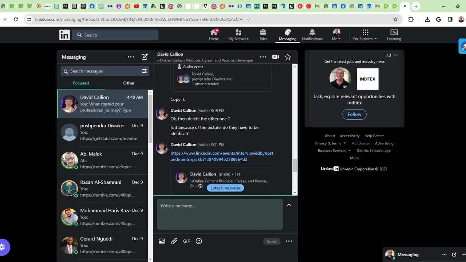Open Messaging panel more options
This screenshot has height=262, width=466.
pyautogui.click(x=131, y=57)
